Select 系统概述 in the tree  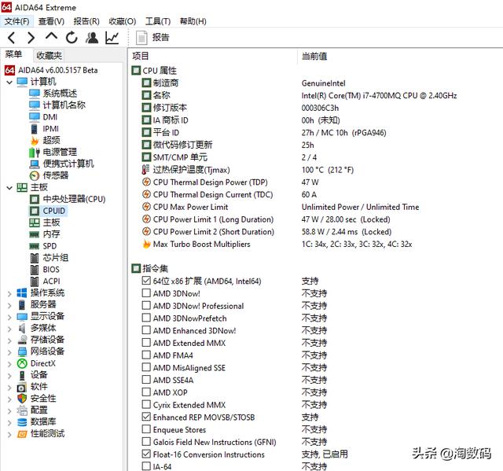click(x=60, y=94)
